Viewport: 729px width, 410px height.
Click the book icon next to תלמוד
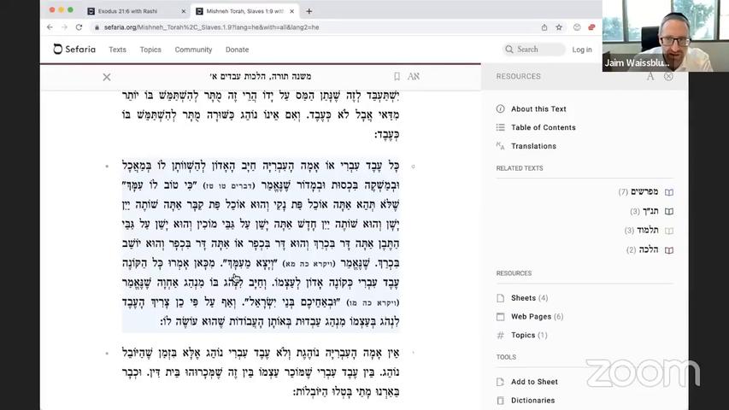669,231
